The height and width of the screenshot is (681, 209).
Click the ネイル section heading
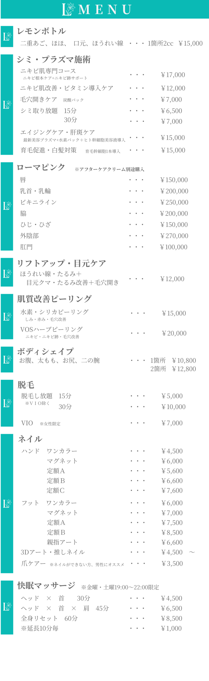[x=30, y=439]
